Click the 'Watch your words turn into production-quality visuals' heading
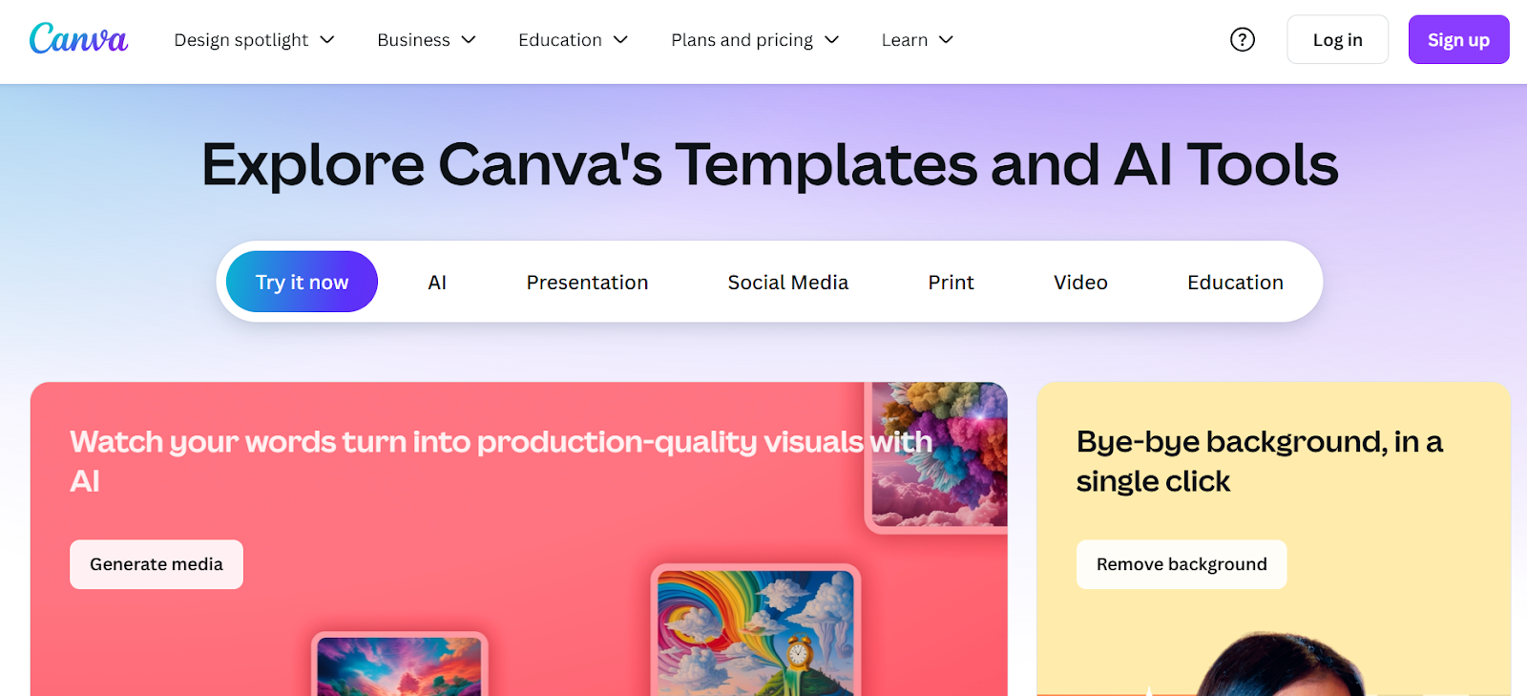The image size is (1527, 696). pos(501,461)
